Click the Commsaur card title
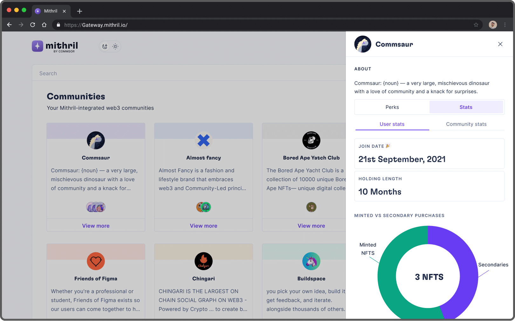Viewport: 515px width, 321px height. [96, 158]
